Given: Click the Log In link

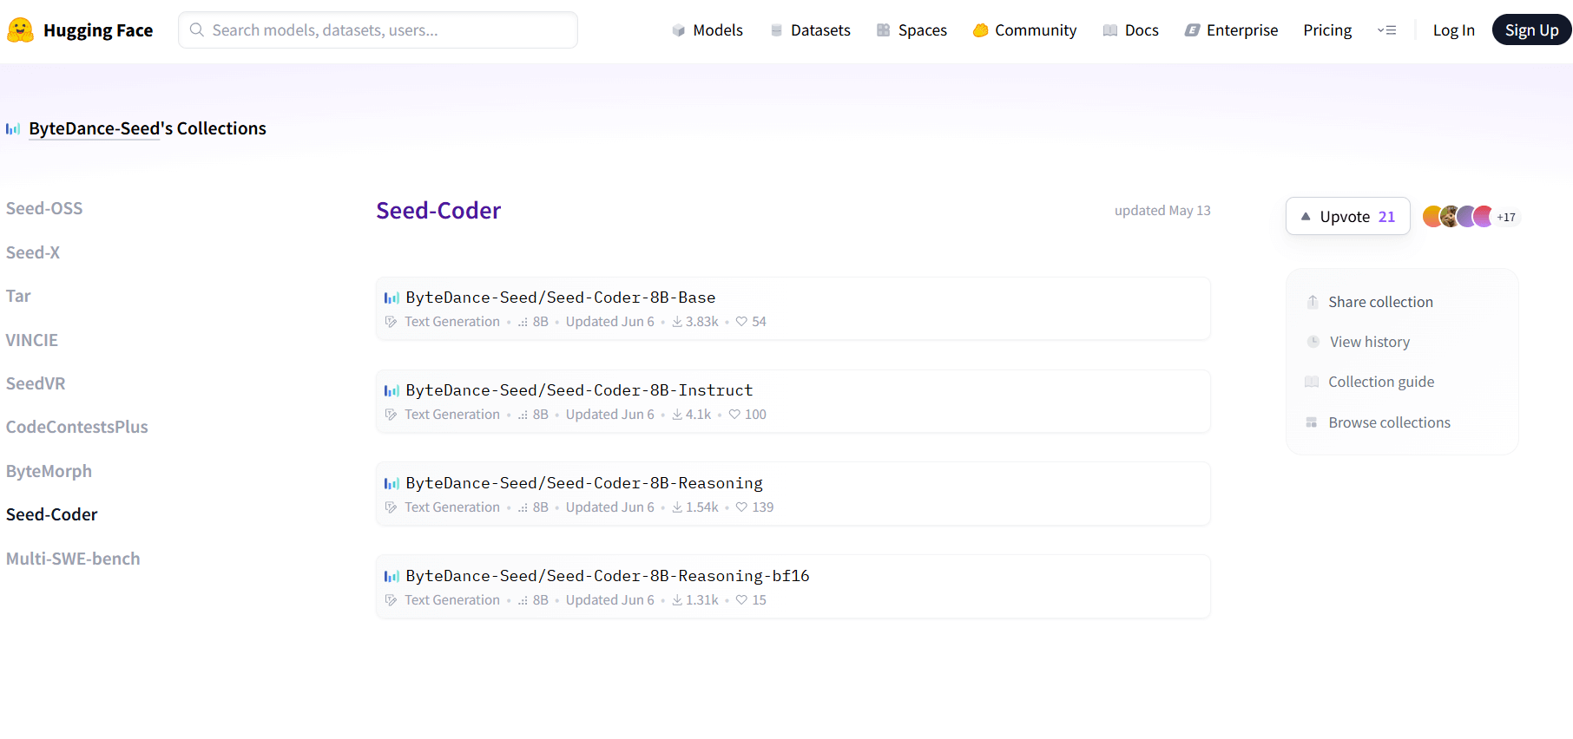Looking at the screenshot, I should click(1453, 30).
